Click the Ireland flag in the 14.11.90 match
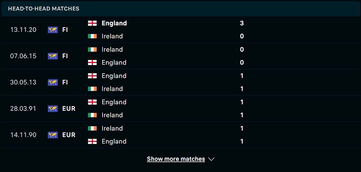Screen dimensions: 361x172 [92, 128]
